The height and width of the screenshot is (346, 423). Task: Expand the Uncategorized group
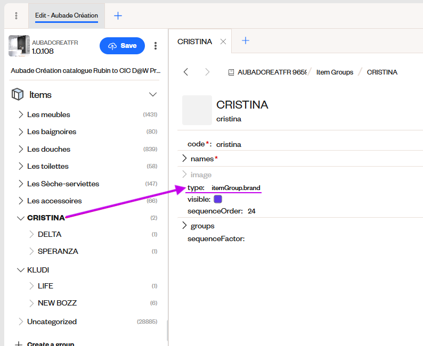21,322
